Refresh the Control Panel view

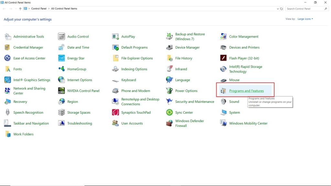[x=282, y=9]
